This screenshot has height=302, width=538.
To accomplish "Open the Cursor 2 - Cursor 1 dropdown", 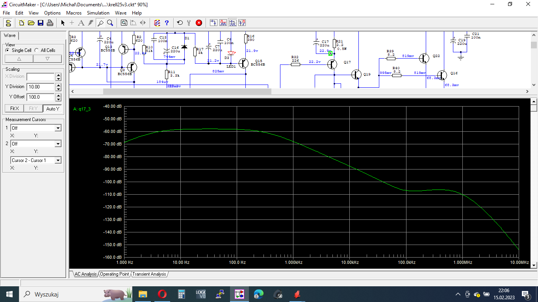I will 58,160.
